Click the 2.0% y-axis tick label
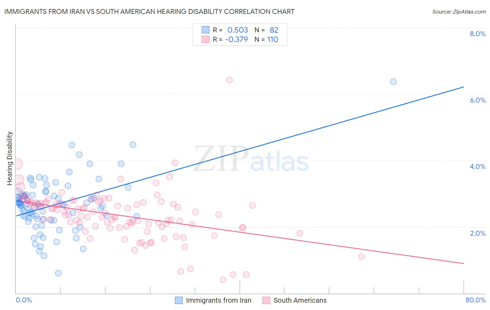Viewport: 490px width, 310px height. coord(477,233)
